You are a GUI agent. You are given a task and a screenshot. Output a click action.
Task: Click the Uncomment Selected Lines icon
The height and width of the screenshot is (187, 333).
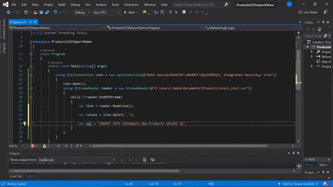click(x=176, y=12)
